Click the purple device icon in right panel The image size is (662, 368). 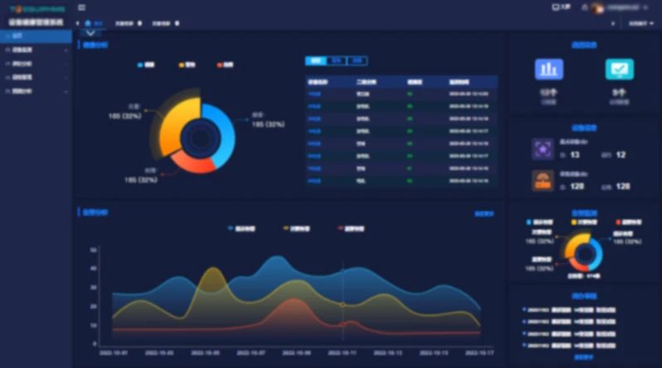click(543, 148)
